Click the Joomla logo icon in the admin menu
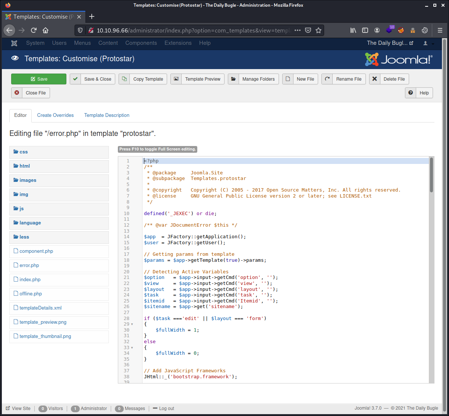The image size is (449, 416). [x=14, y=43]
